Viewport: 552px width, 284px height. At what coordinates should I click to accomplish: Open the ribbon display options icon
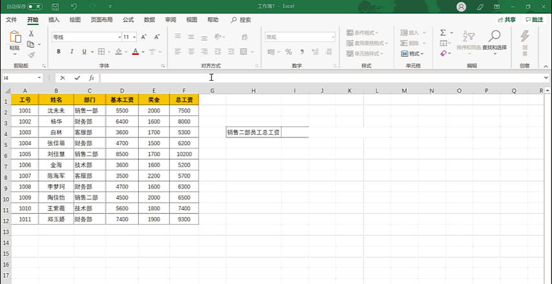tap(496, 6)
